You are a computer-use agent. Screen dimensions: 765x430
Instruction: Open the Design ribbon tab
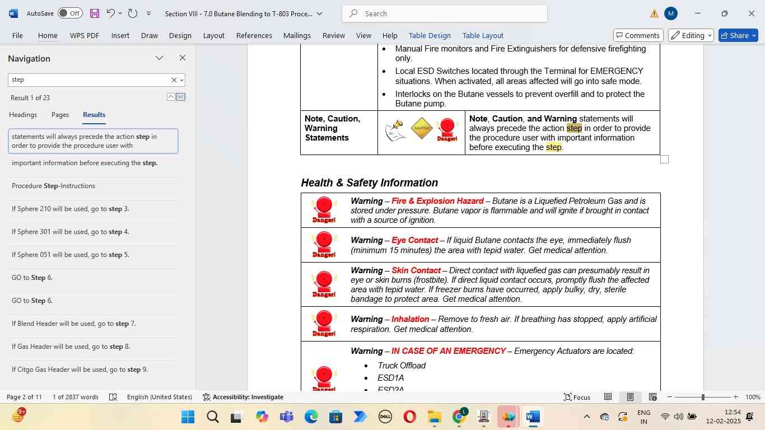[180, 35]
